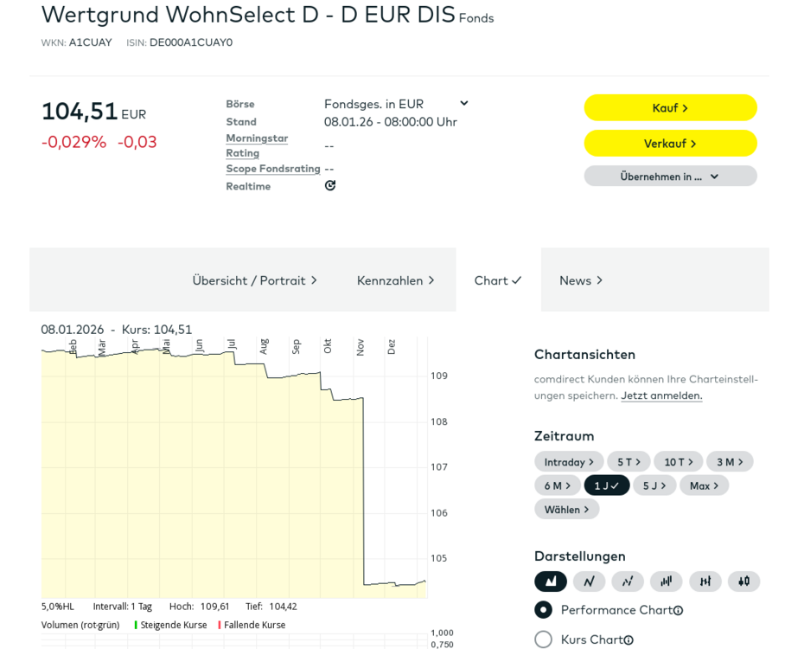Set time range to Intraday
Image resolution: width=804 pixels, height=649 pixels.
tap(569, 462)
